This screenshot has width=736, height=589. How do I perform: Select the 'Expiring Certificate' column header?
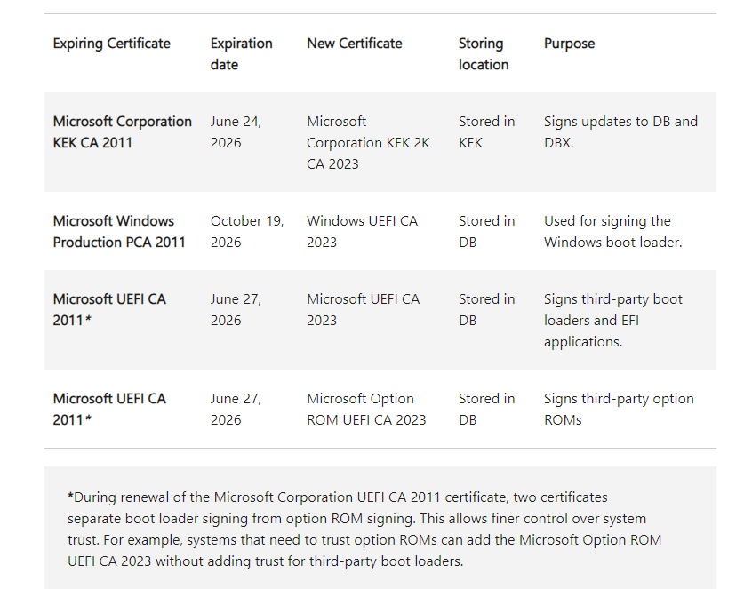(x=112, y=44)
